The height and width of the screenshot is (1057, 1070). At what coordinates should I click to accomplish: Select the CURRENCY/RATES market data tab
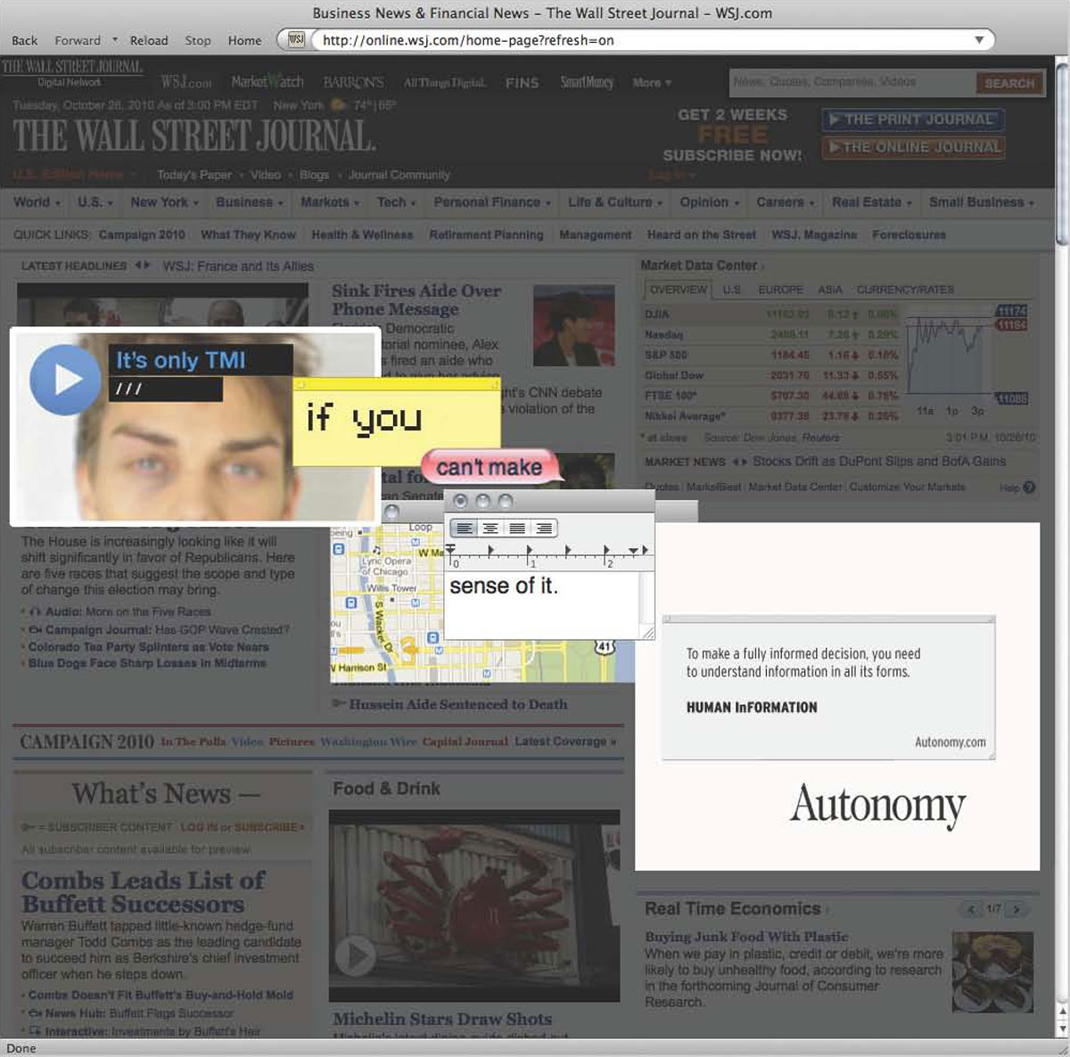[905, 290]
